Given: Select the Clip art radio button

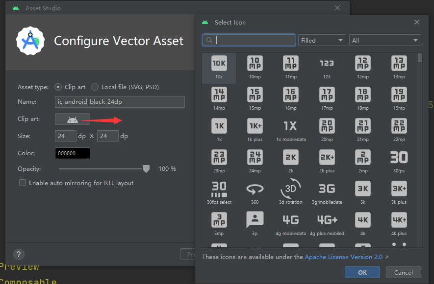Looking at the screenshot, I should [x=58, y=87].
